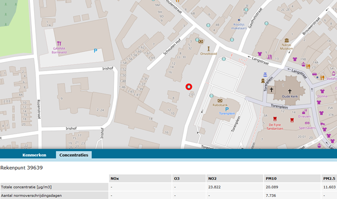Screen dimensions: 337x199
Task: Click the blue parking icon near GAMMA
Action: (95, 51)
